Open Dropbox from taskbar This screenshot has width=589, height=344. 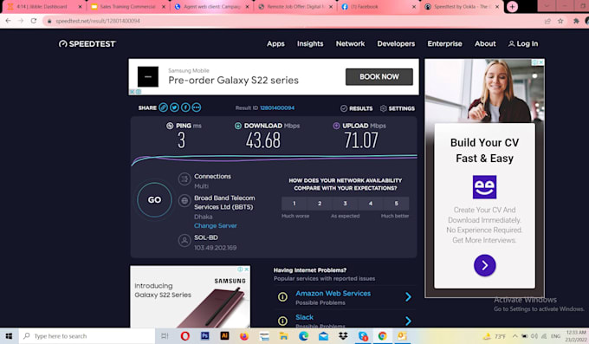pyautogui.click(x=343, y=335)
